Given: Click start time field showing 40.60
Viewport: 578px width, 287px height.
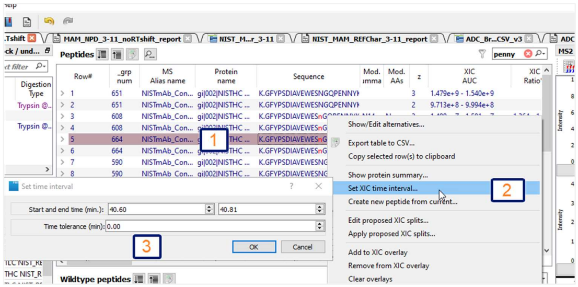Looking at the screenshot, I should tap(157, 209).
